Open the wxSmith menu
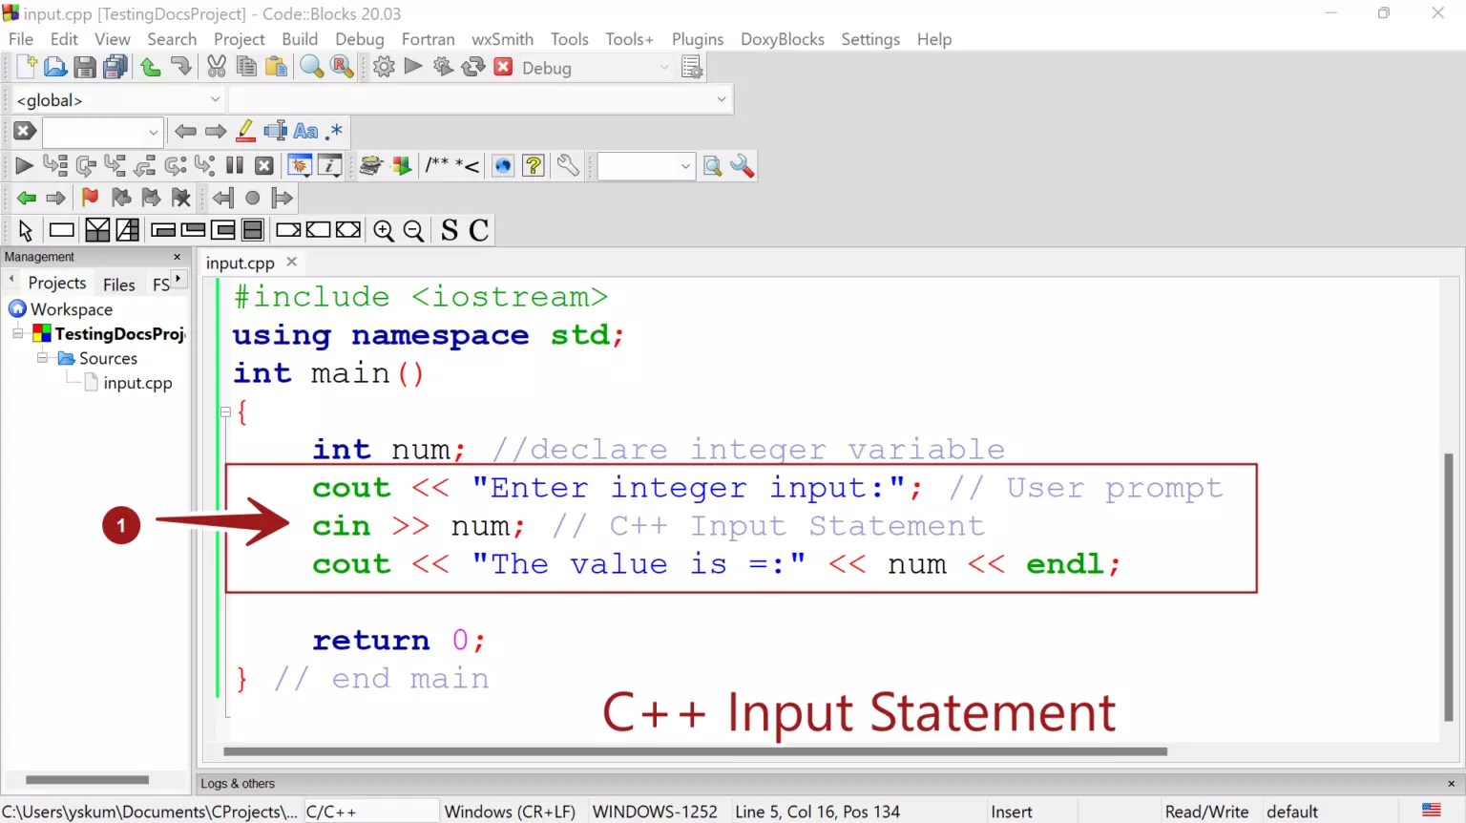The height and width of the screenshot is (823, 1466). [502, 39]
